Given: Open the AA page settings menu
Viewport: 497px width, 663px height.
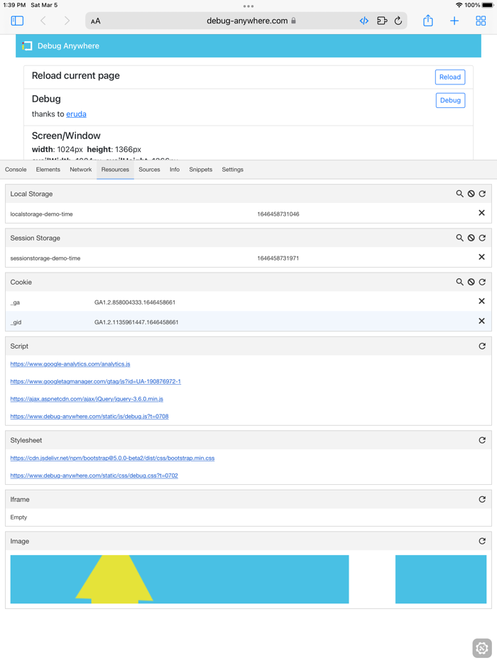Looking at the screenshot, I should coord(95,21).
